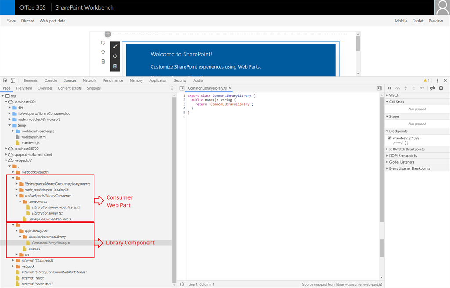Image resolution: width=450 pixels, height=288 pixels.
Task: Uncheck the manifests.js:1038 breakpoint checkbox
Action: tap(390, 138)
